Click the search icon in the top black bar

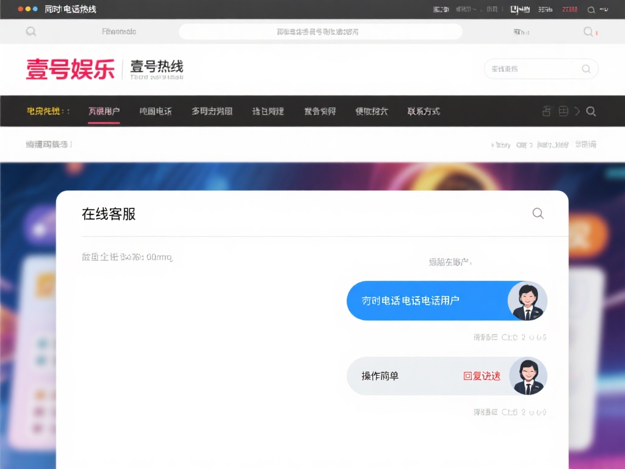point(591,10)
